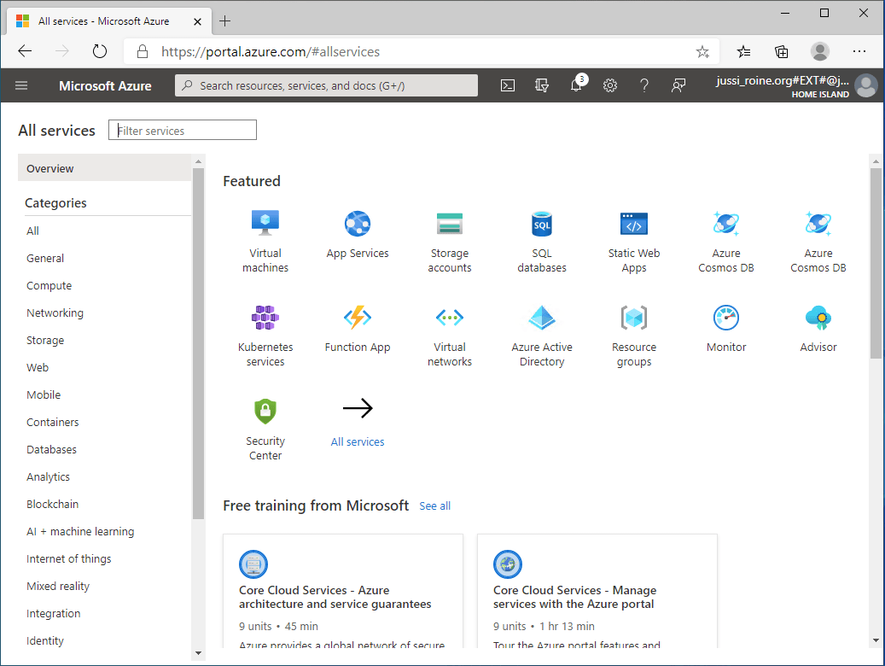Refresh the page in the browser
Viewport: 885px width, 666px height.
[x=99, y=51]
